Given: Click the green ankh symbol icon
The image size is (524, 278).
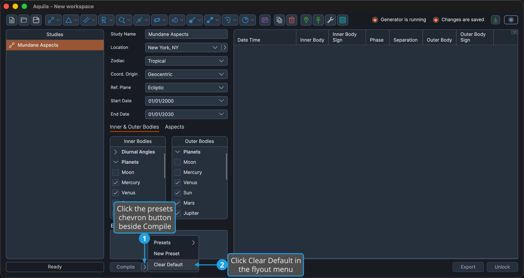Looking at the screenshot, I should (x=318, y=20).
